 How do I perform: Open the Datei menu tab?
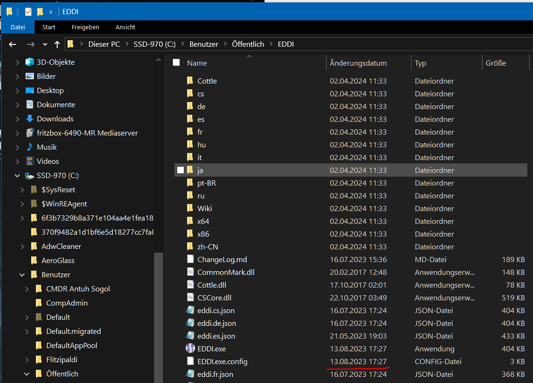click(x=17, y=27)
